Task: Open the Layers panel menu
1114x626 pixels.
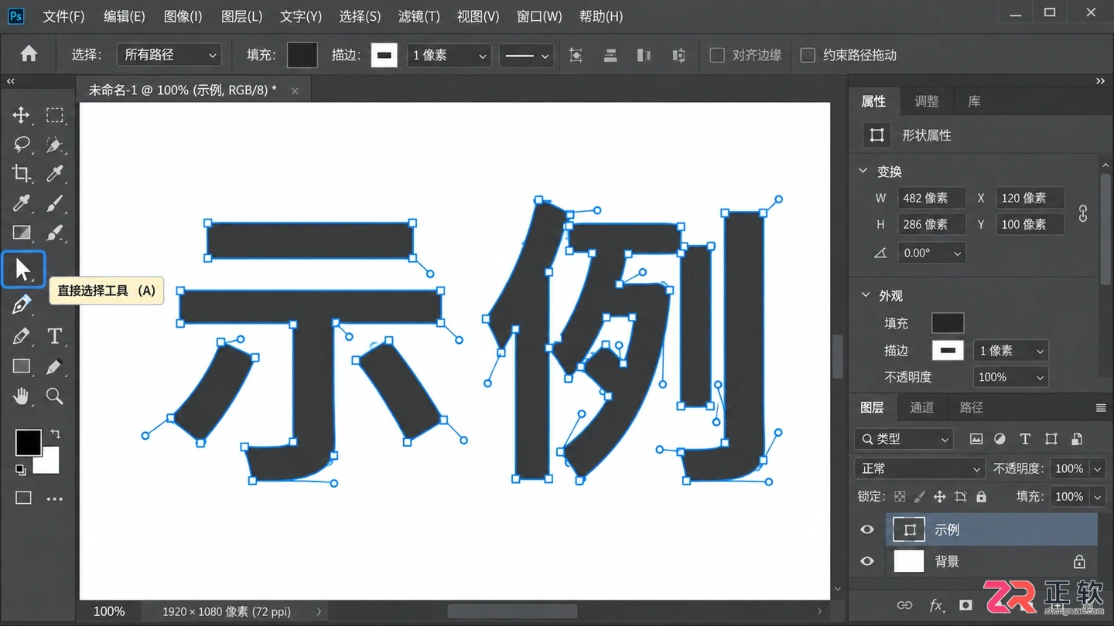Action: (x=1101, y=407)
